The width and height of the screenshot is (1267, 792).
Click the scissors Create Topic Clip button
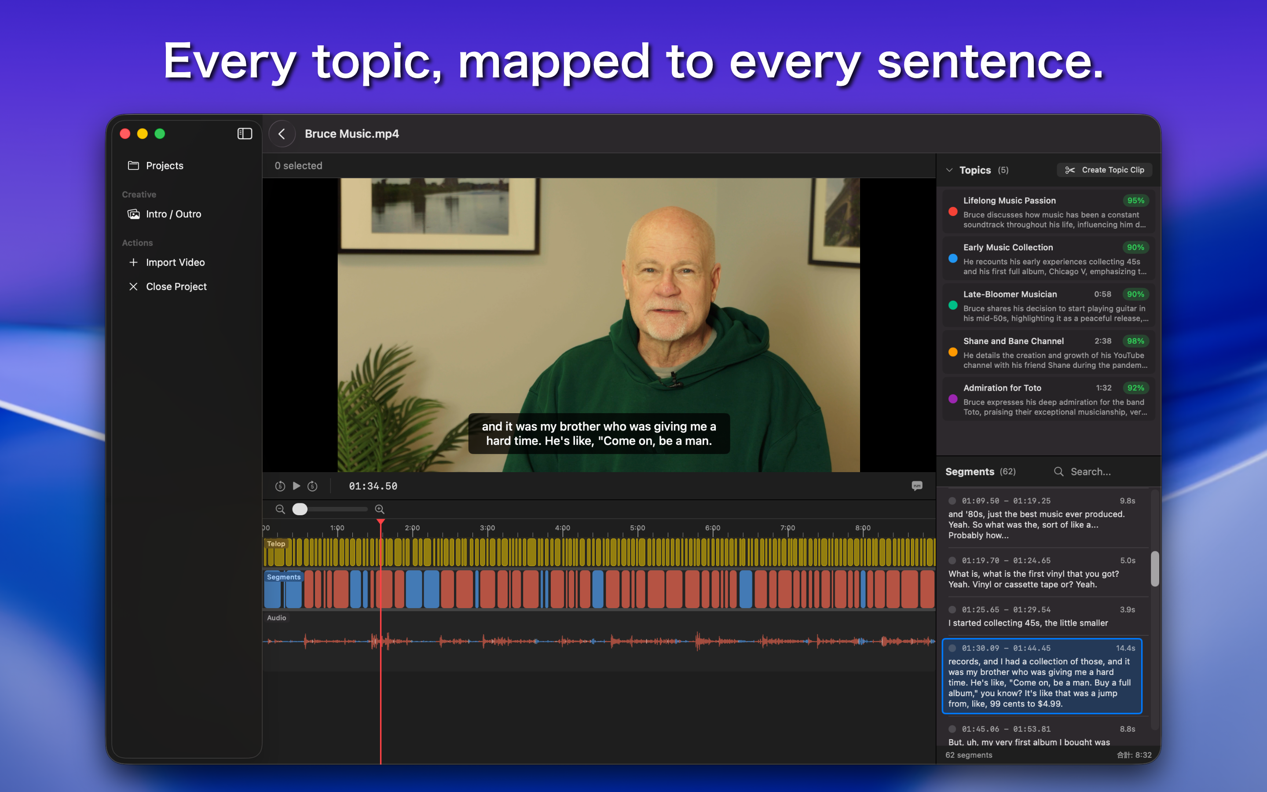[1104, 170]
